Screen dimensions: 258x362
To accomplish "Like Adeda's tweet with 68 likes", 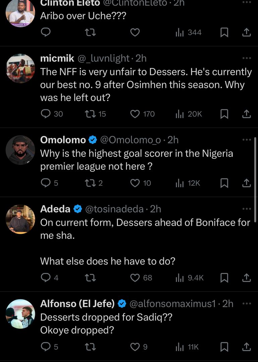I will tap(135, 278).
